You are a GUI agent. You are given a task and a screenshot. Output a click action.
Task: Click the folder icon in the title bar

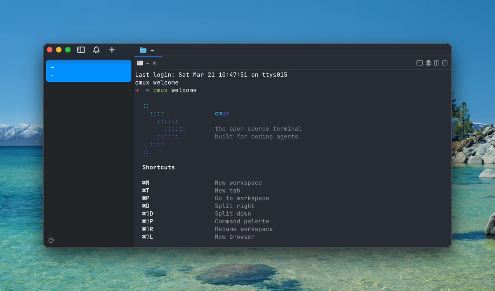143,50
